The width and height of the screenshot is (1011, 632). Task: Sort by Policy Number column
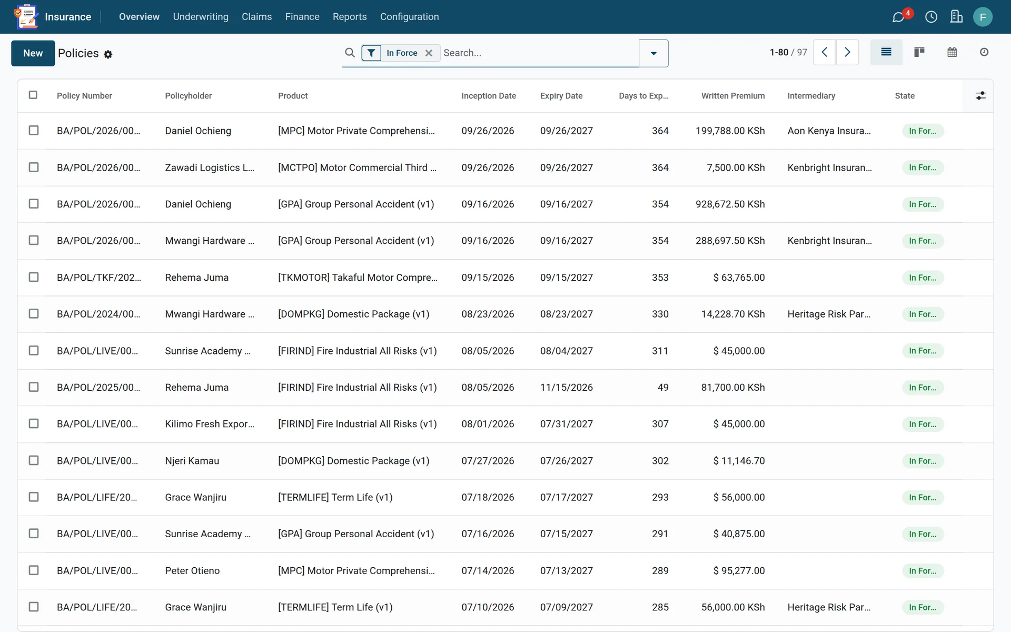[84, 96]
